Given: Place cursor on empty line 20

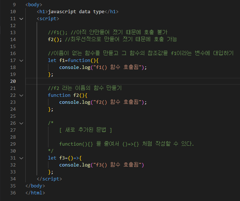Looking at the screenshot, I should click(x=133, y=81).
